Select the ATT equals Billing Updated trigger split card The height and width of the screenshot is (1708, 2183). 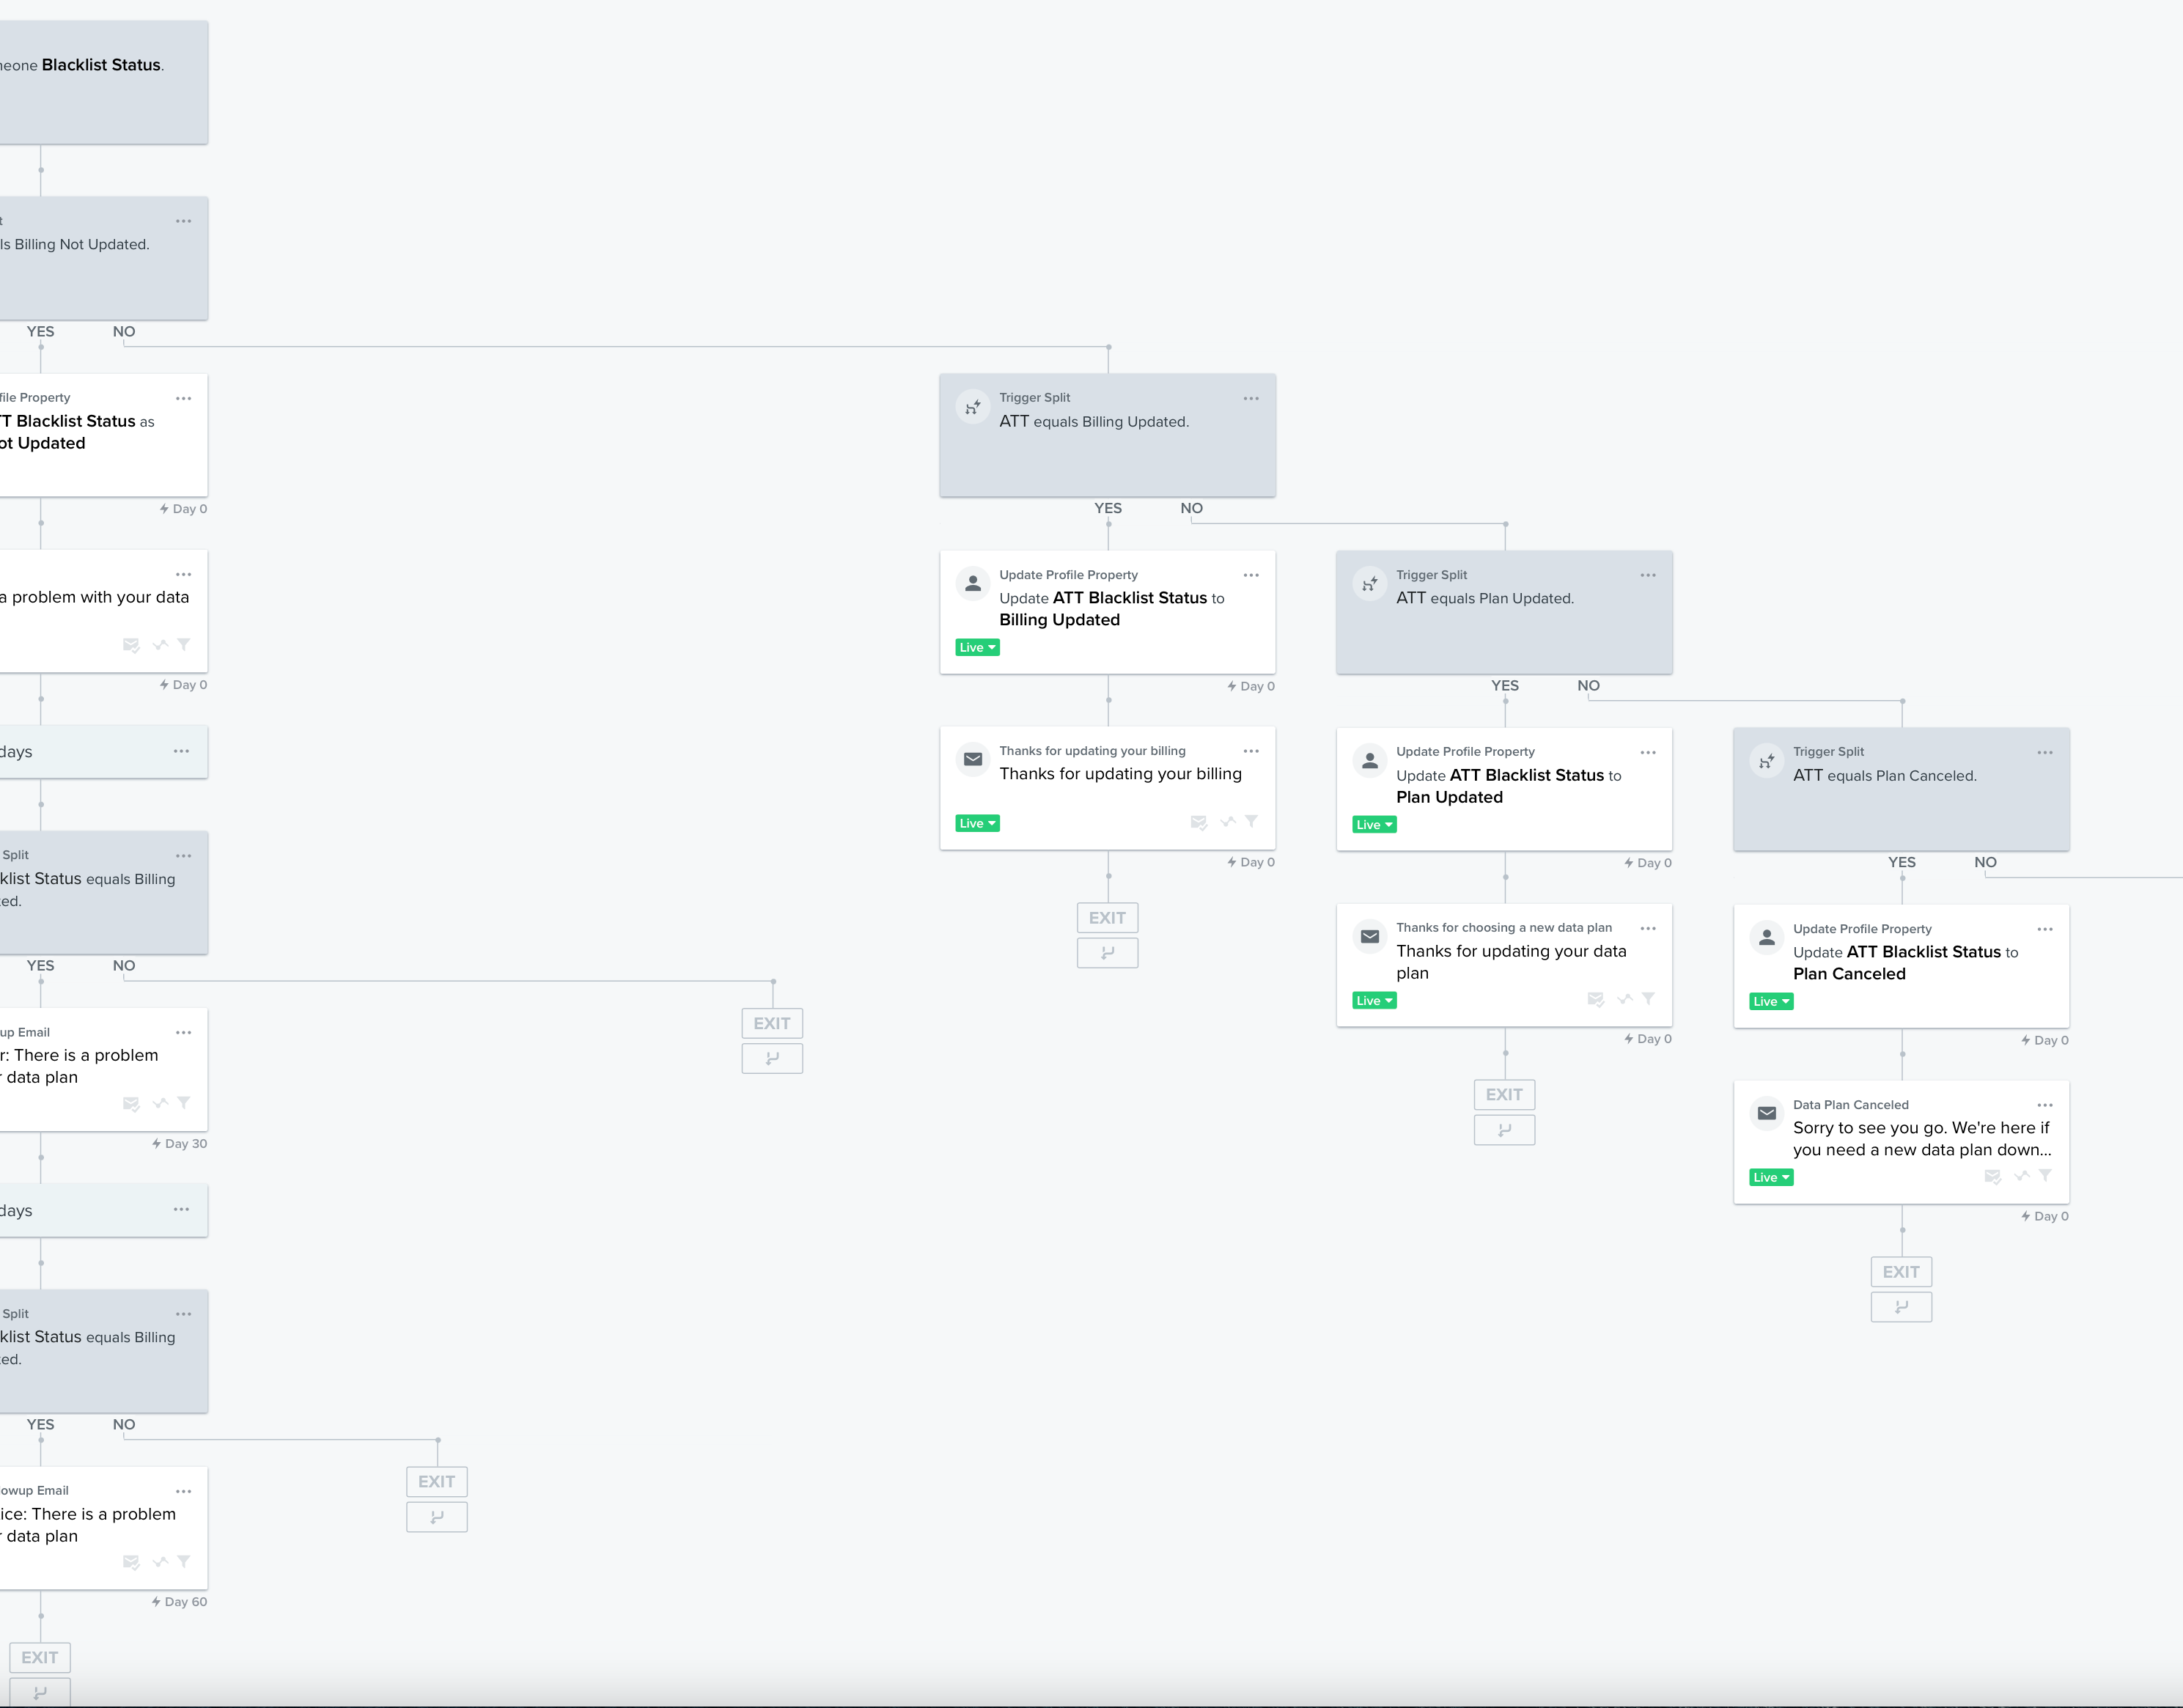pyautogui.click(x=1107, y=435)
